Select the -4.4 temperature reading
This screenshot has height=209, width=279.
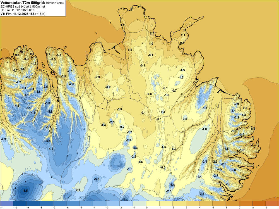coord(16,106)
